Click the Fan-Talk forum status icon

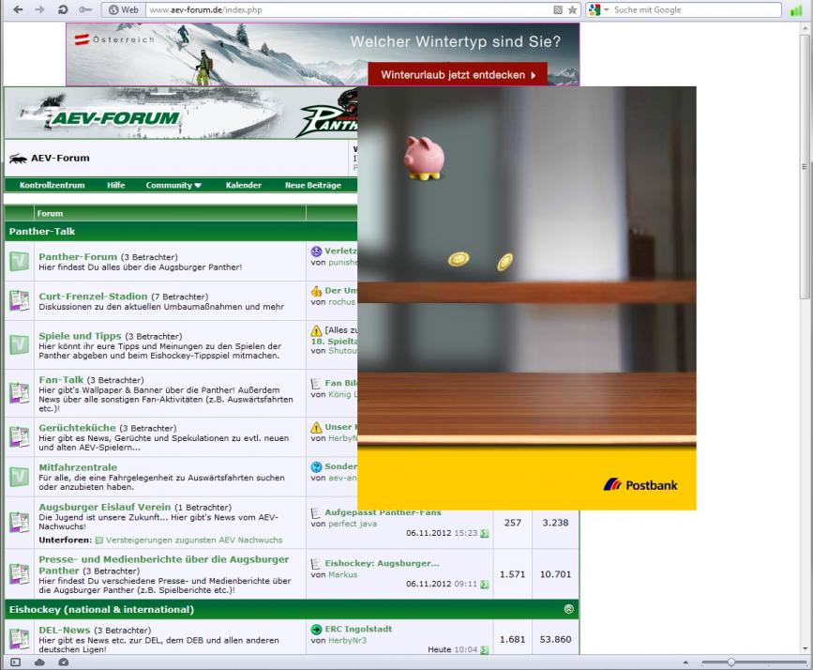[x=19, y=393]
